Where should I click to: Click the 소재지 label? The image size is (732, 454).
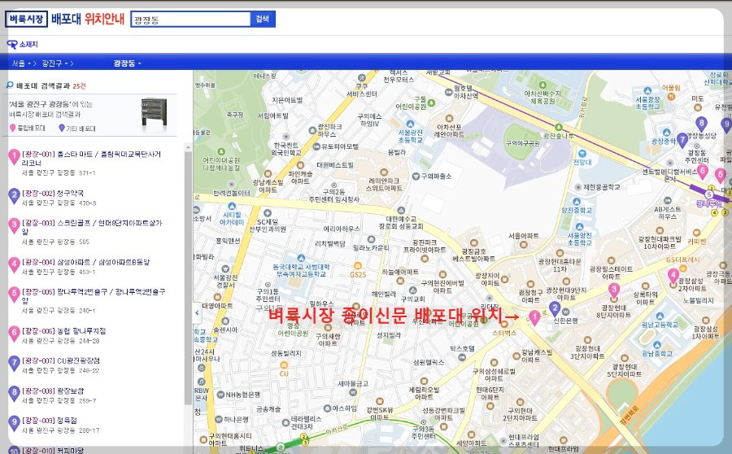coord(28,45)
